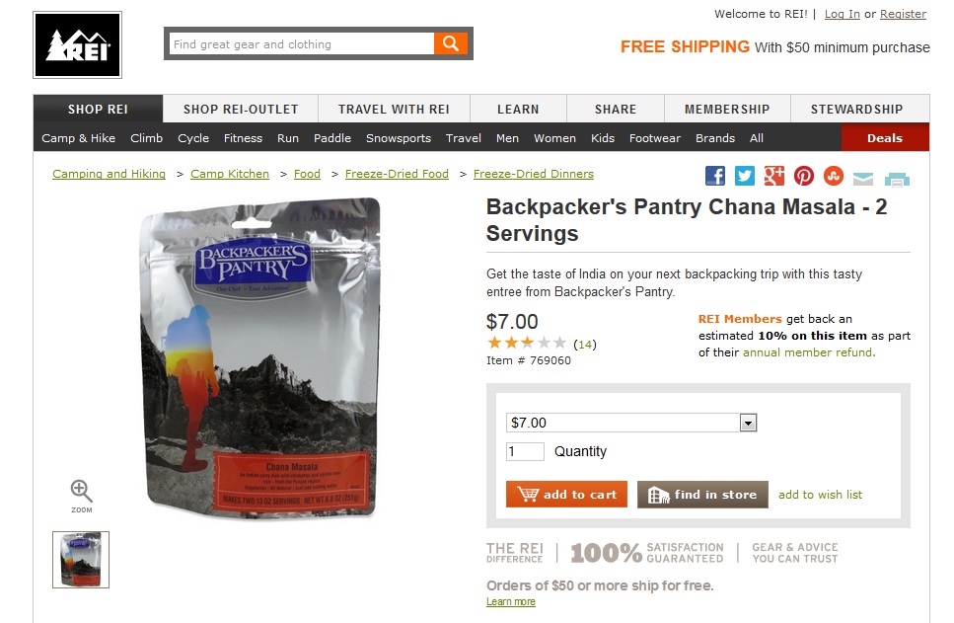
Task: Open the add to wish list link
Action: click(x=820, y=495)
